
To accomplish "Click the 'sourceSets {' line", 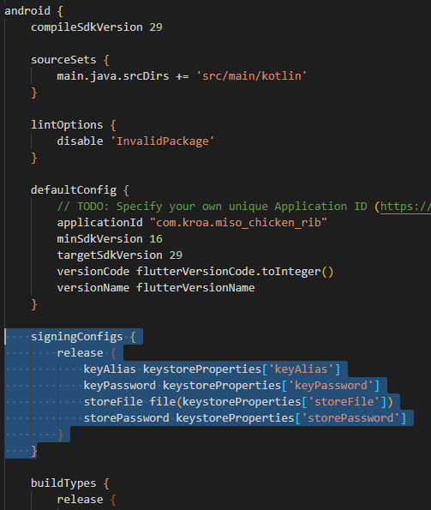I will pyautogui.click(x=70, y=60).
